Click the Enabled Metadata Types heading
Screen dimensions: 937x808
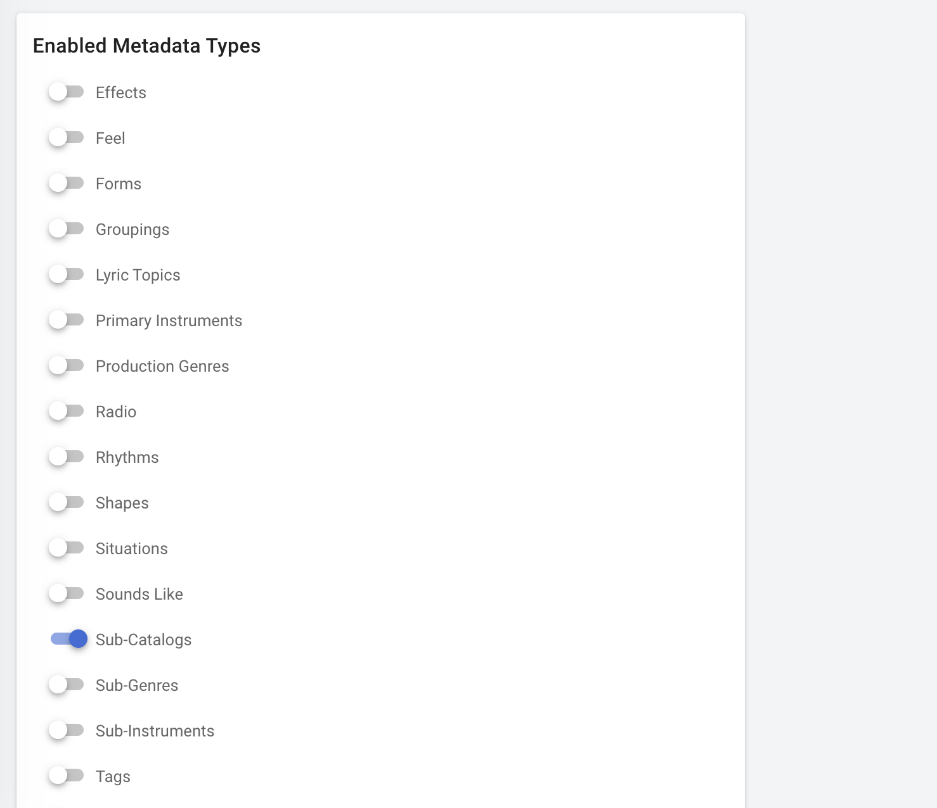(x=146, y=46)
